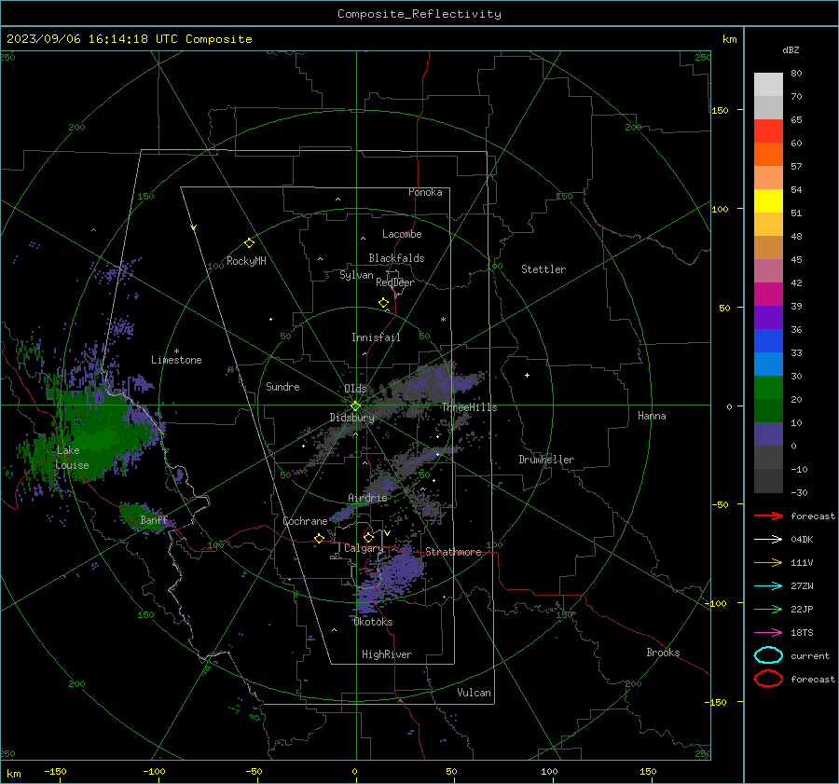
Task: Click the Didsbury label on map
Action: 351,418
